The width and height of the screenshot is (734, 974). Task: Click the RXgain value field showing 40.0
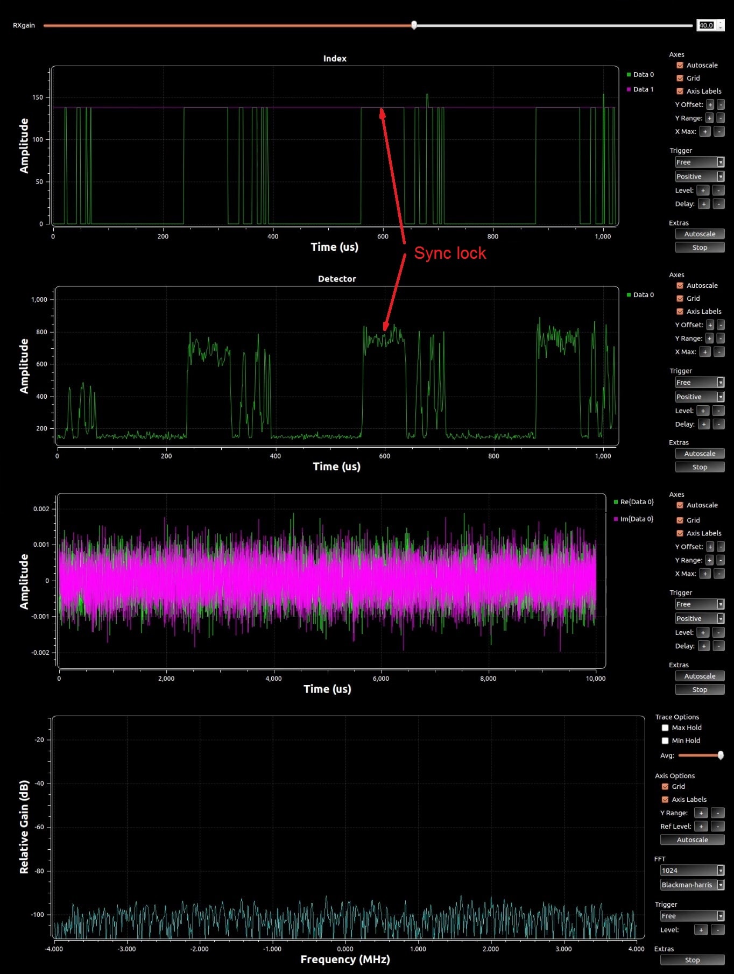(707, 25)
